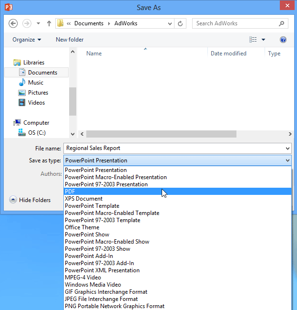Click the Forward navigation arrow
Image resolution: width=297 pixels, height=310 pixels.
click(27, 23)
